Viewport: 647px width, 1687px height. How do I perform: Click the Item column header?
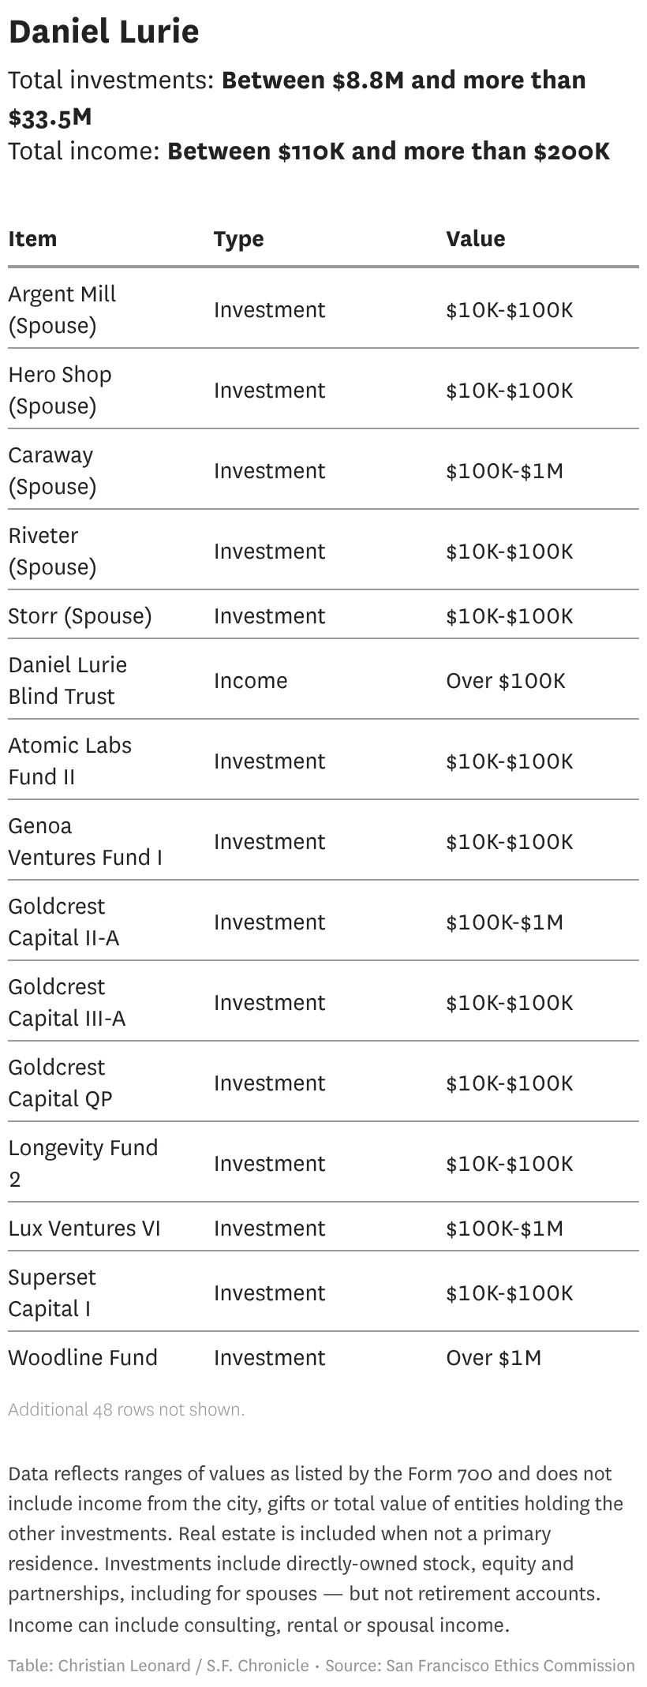32,238
